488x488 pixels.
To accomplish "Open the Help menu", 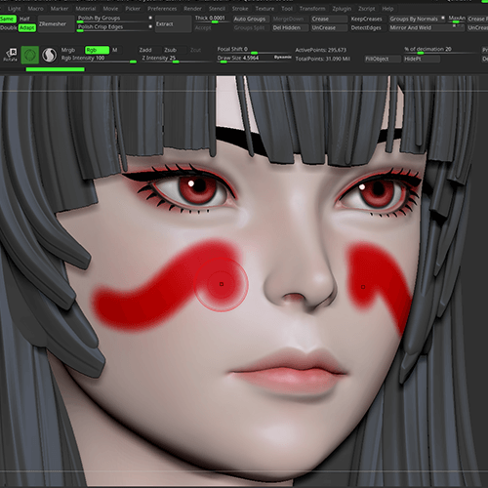I will [387, 9].
